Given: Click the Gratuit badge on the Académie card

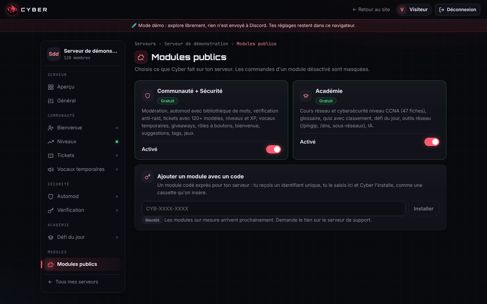Looking at the screenshot, I should click(326, 101).
